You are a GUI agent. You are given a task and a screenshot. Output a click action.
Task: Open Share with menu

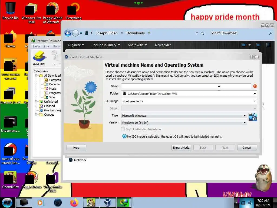137,45
